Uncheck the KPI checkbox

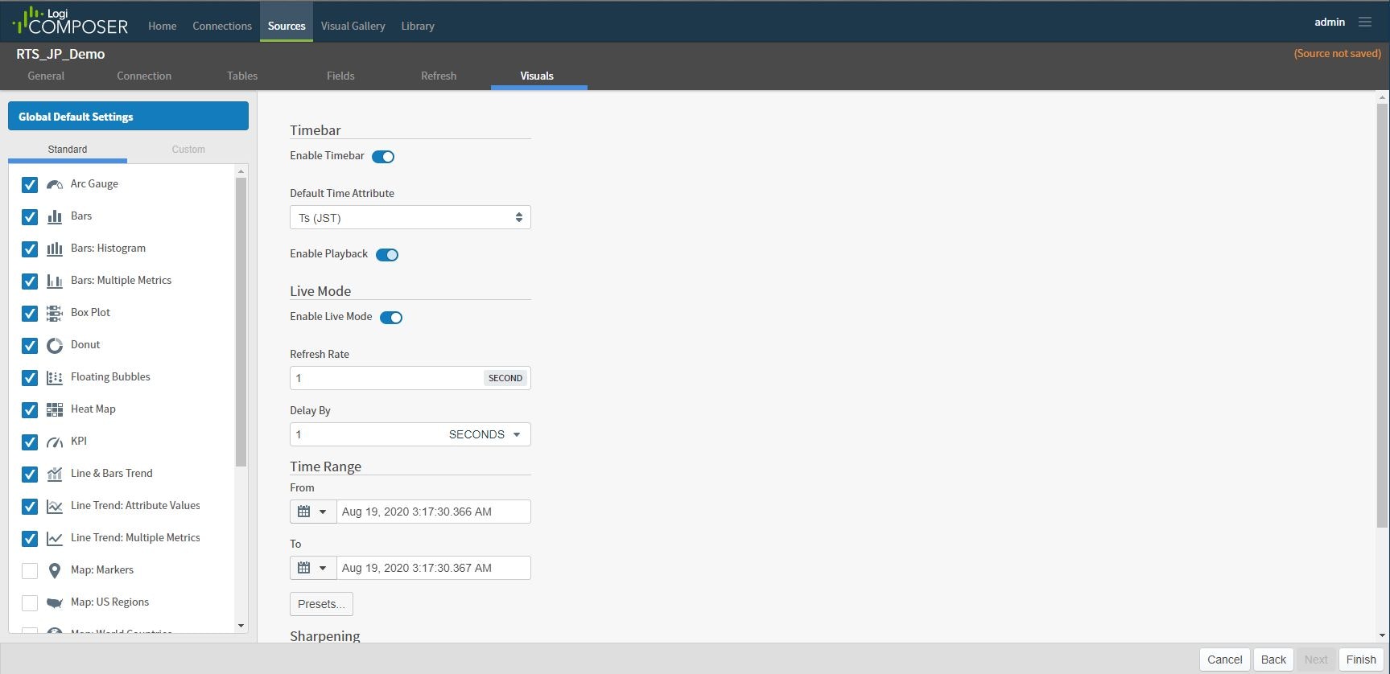click(30, 442)
